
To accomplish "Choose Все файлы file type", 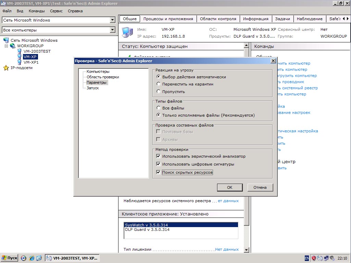I will click(159, 108).
